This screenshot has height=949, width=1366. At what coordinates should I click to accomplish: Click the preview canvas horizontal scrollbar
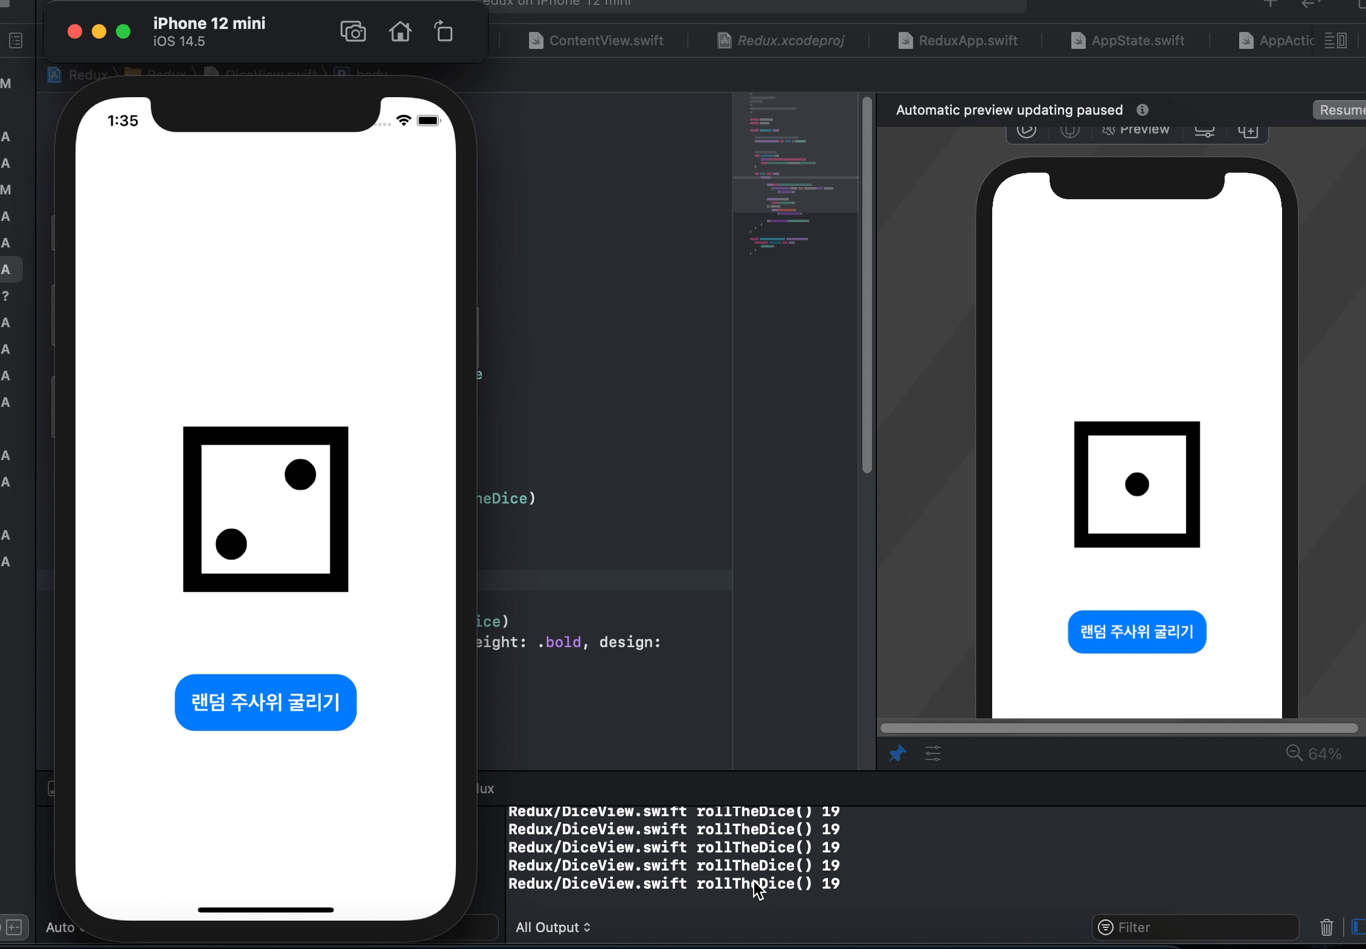point(1118,728)
